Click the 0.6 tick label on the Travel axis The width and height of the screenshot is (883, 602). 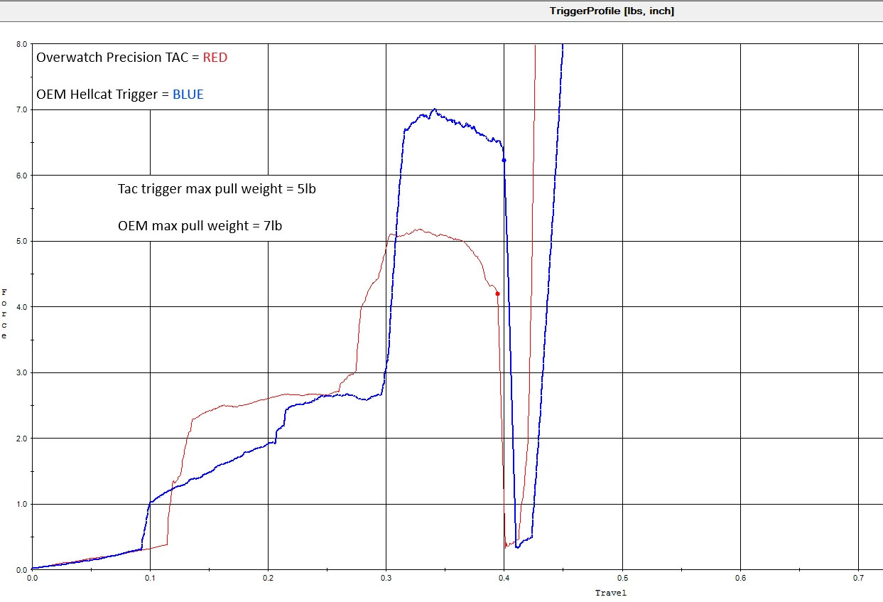740,578
